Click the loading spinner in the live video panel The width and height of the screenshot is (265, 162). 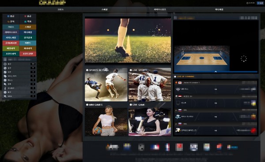pos(244,59)
